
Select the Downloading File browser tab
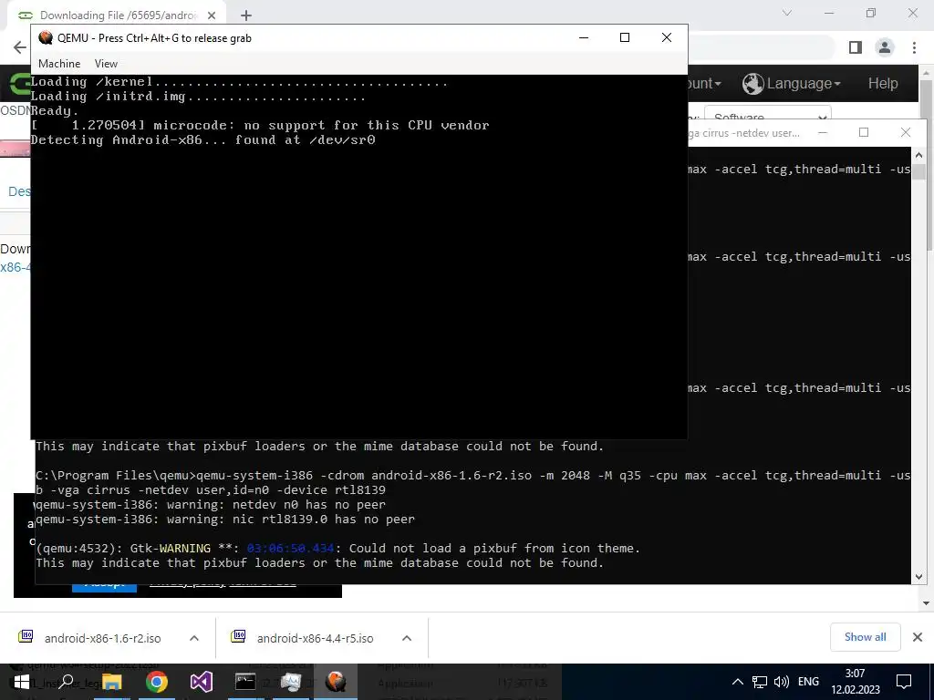tap(118, 15)
